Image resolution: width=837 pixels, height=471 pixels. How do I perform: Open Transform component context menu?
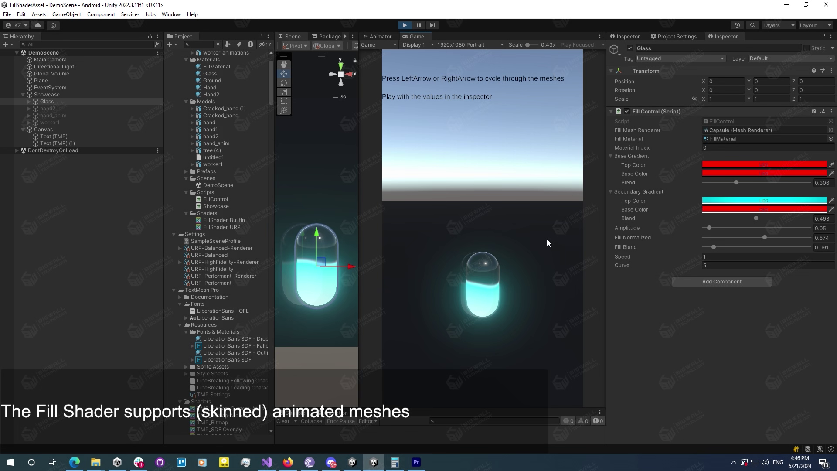pyautogui.click(x=831, y=71)
